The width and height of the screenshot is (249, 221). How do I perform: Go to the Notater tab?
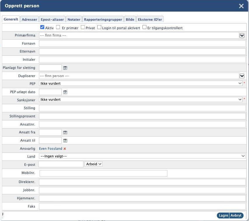pyautogui.click(x=74, y=20)
